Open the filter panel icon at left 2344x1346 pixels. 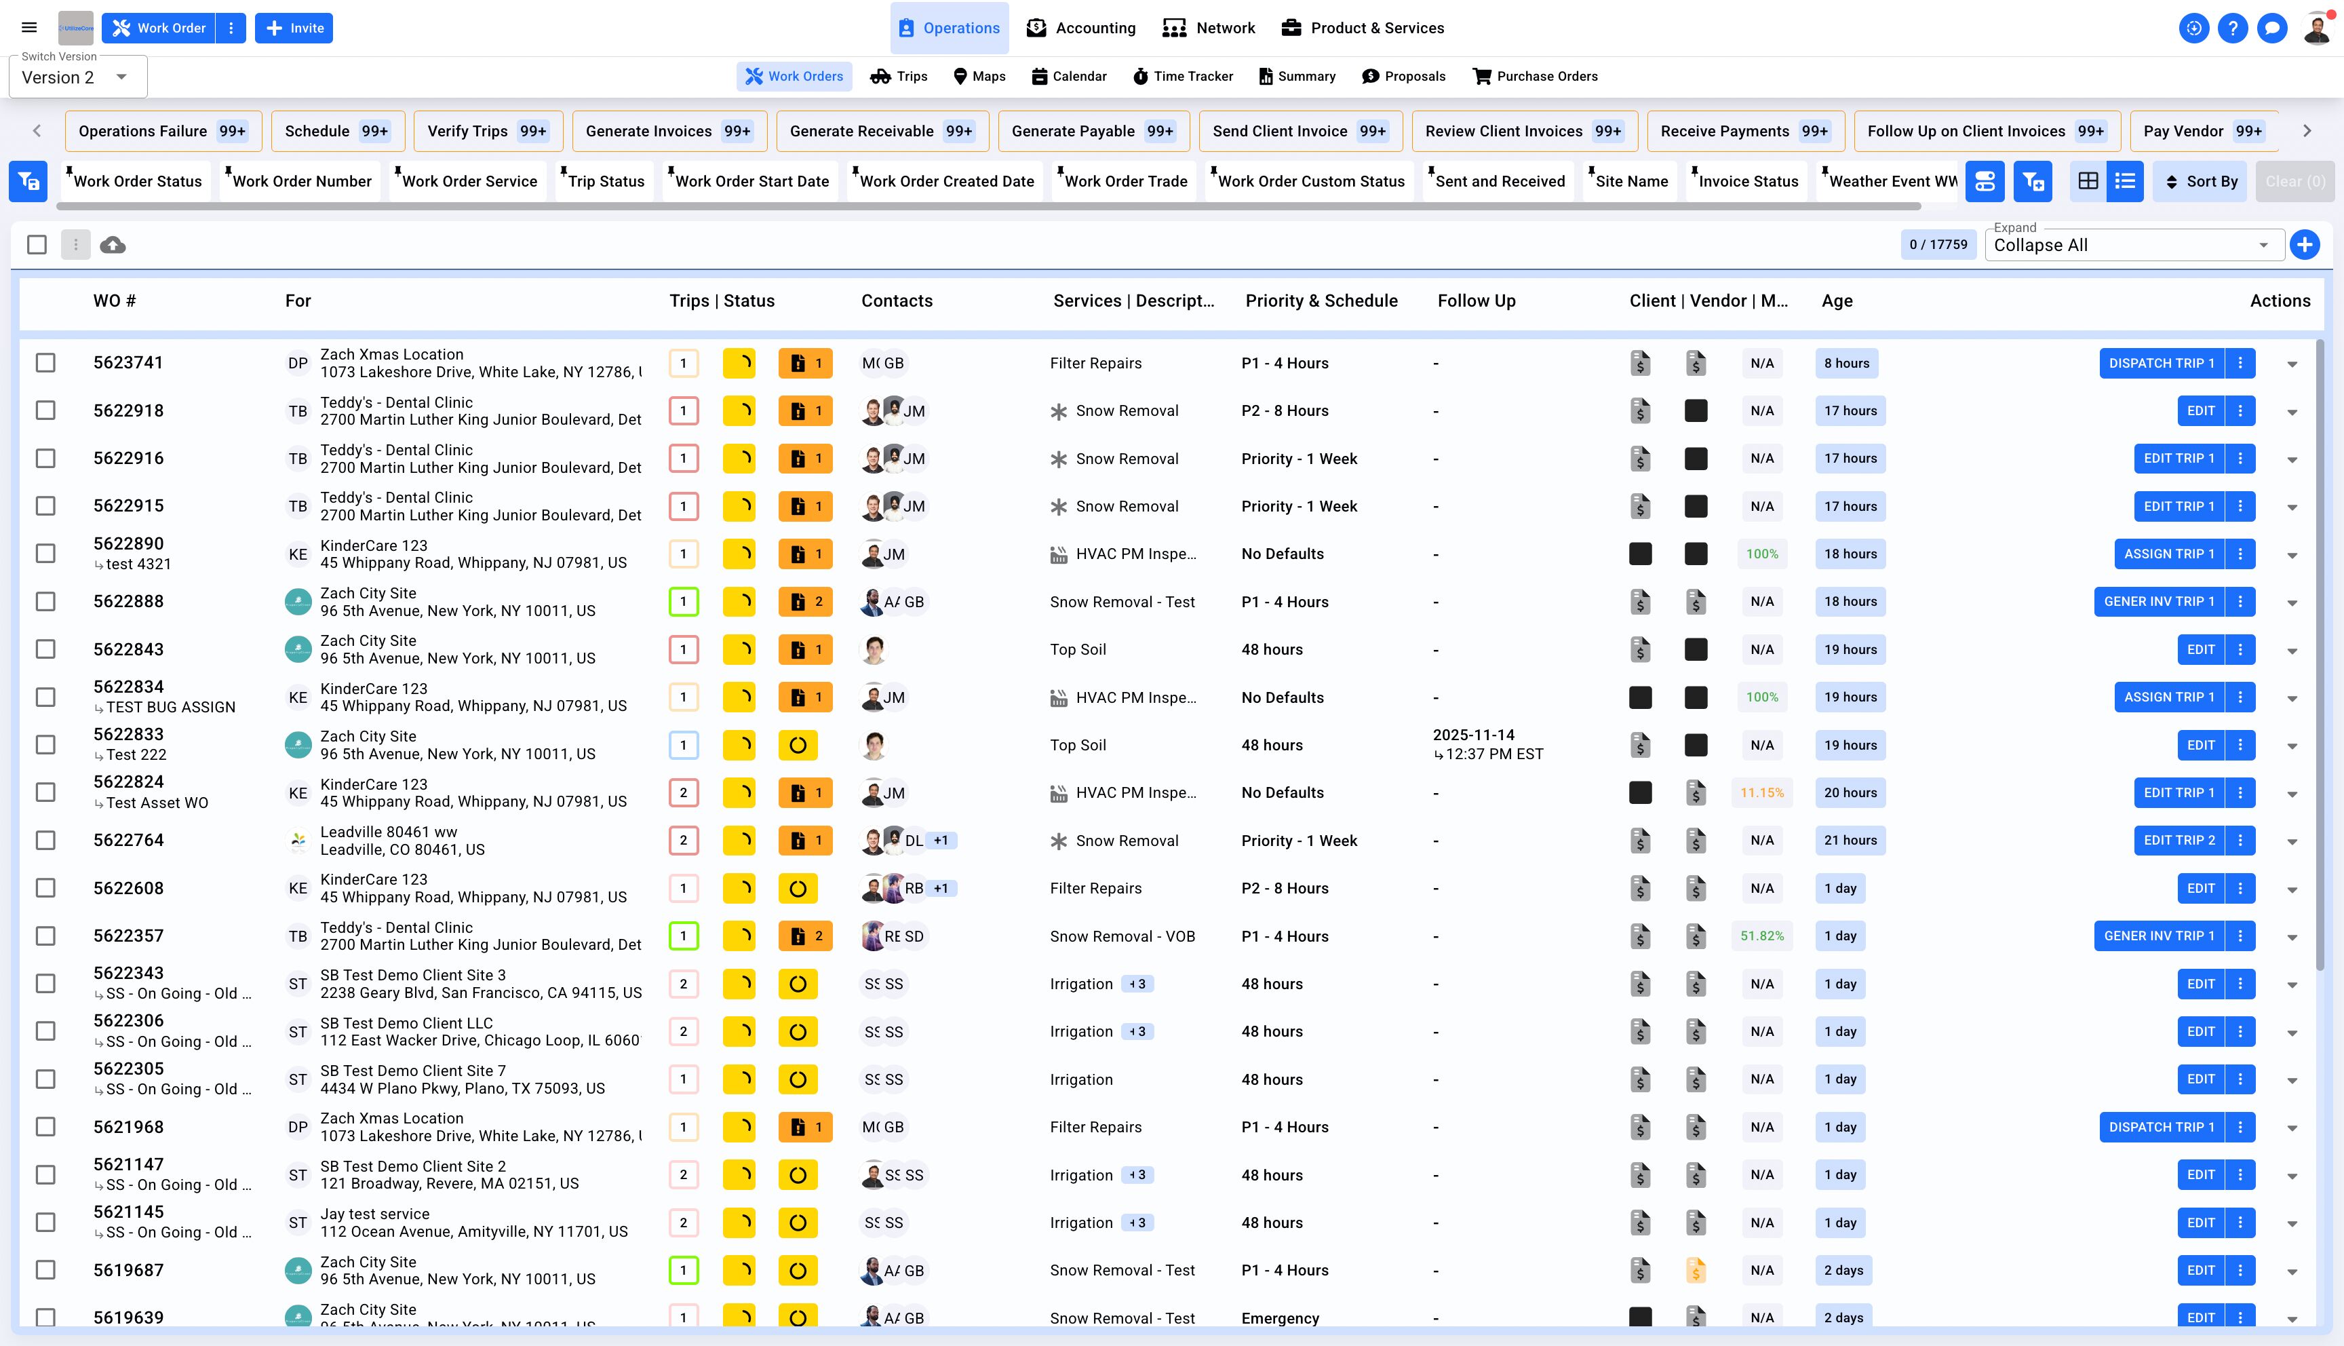point(28,181)
